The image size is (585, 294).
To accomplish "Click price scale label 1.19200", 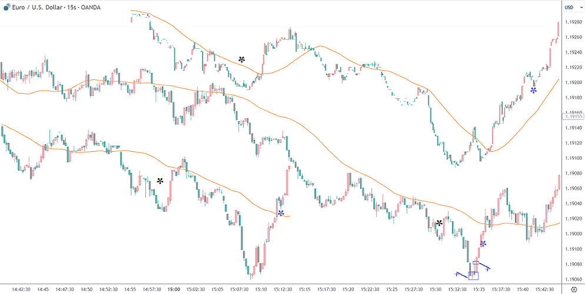I will (572, 82).
